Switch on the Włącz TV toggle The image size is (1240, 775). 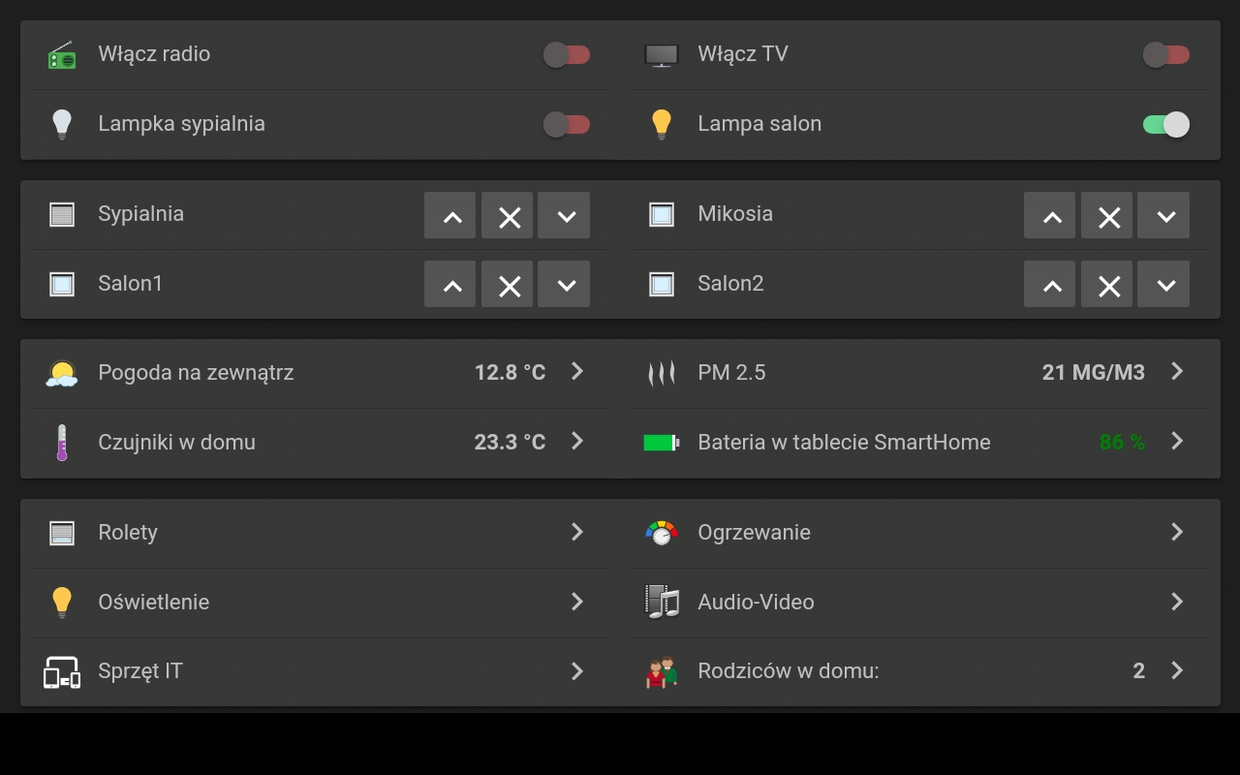click(1166, 55)
